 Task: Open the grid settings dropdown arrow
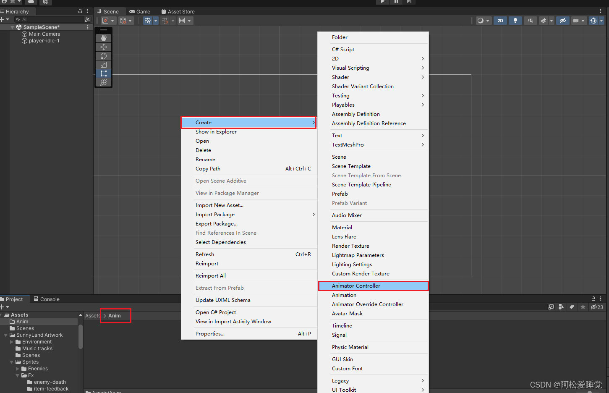click(156, 21)
